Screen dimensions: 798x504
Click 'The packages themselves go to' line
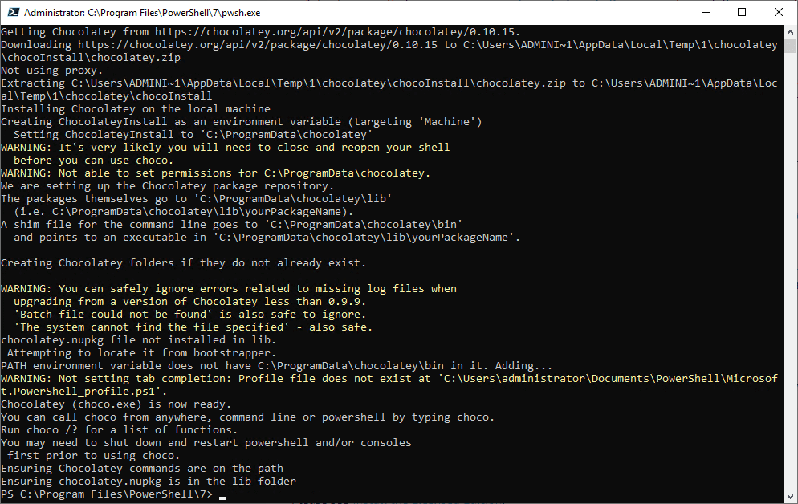click(197, 198)
